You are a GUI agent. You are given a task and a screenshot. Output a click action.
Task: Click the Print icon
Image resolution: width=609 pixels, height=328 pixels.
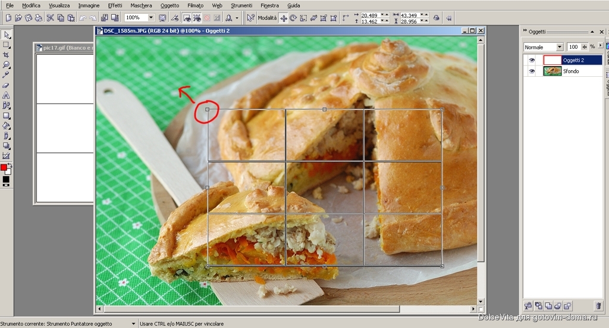(x=39, y=18)
